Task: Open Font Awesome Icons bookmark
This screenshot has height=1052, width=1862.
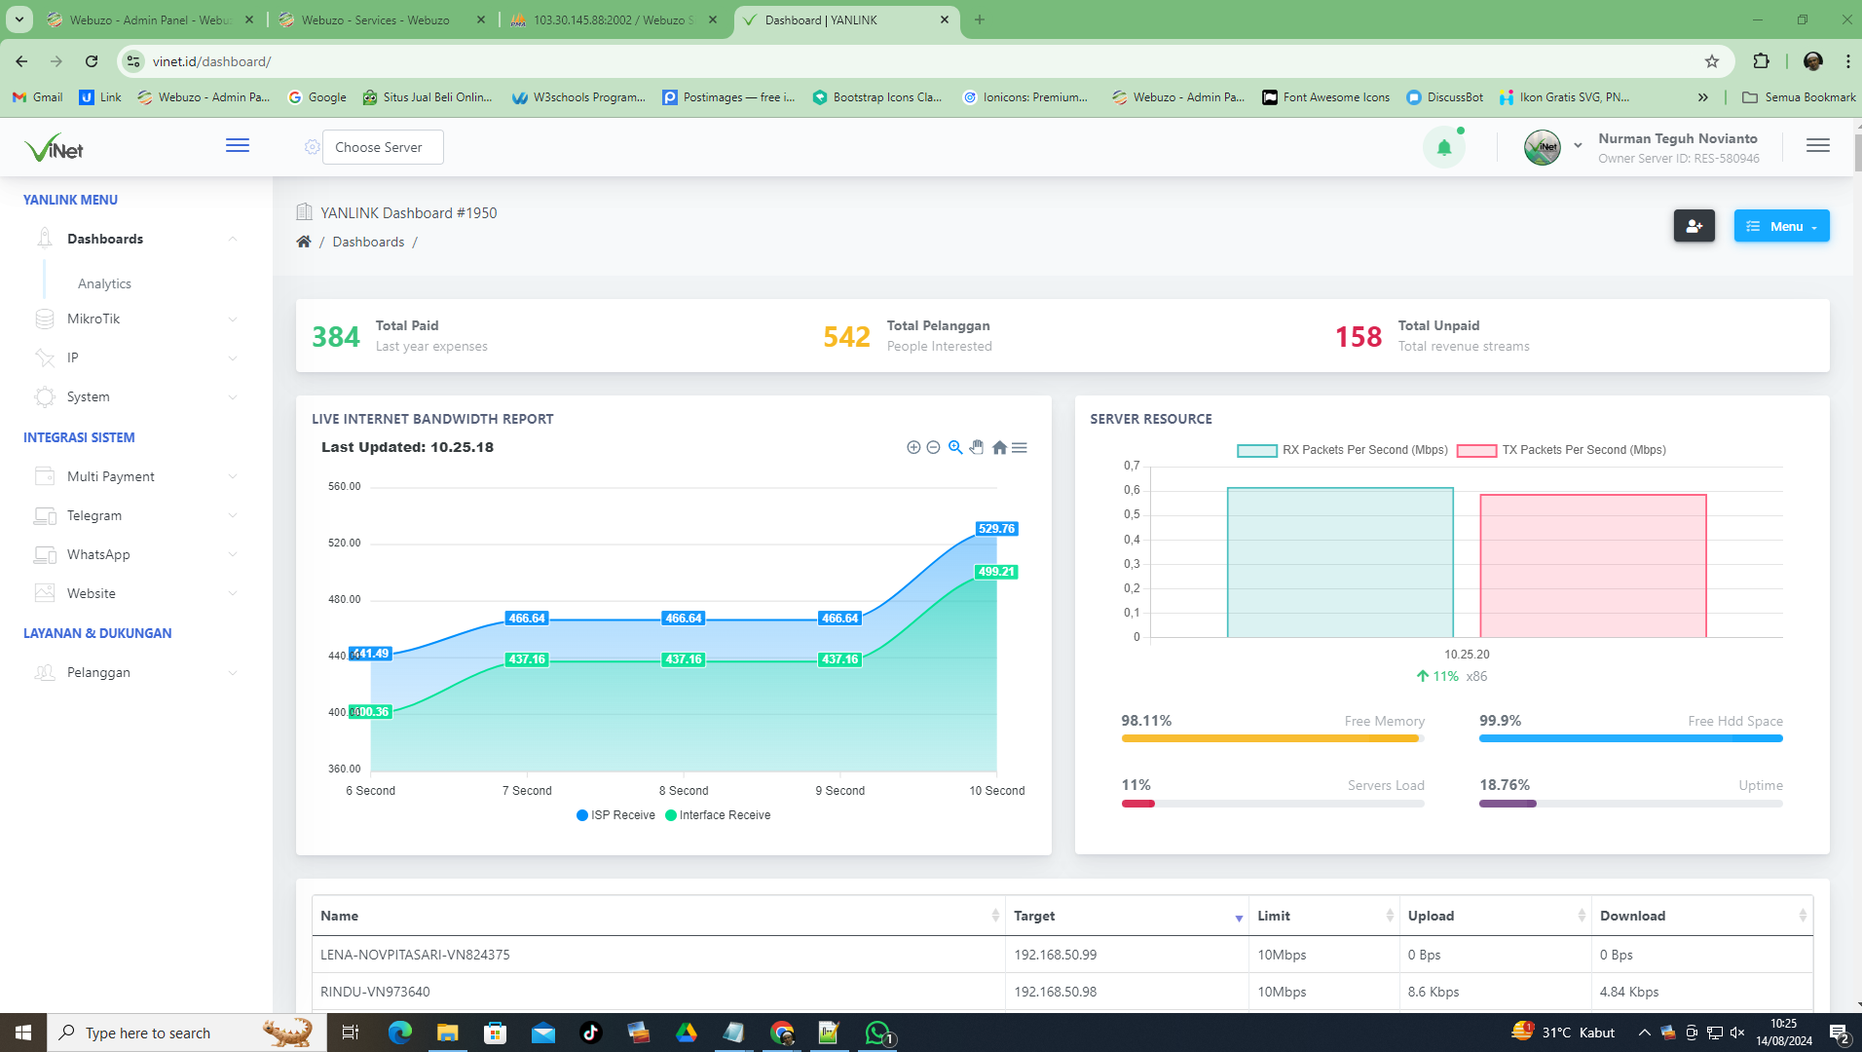Action: [x=1325, y=97]
